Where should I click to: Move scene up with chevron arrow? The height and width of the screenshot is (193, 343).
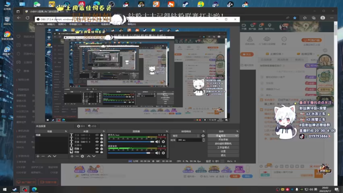point(49,156)
